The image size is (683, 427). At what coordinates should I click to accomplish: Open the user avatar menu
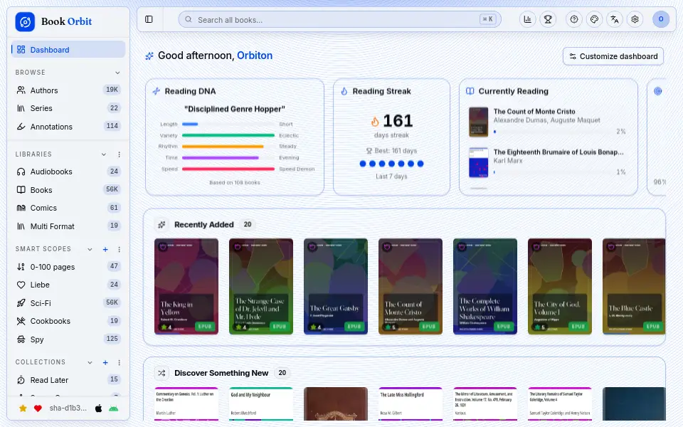click(x=661, y=19)
